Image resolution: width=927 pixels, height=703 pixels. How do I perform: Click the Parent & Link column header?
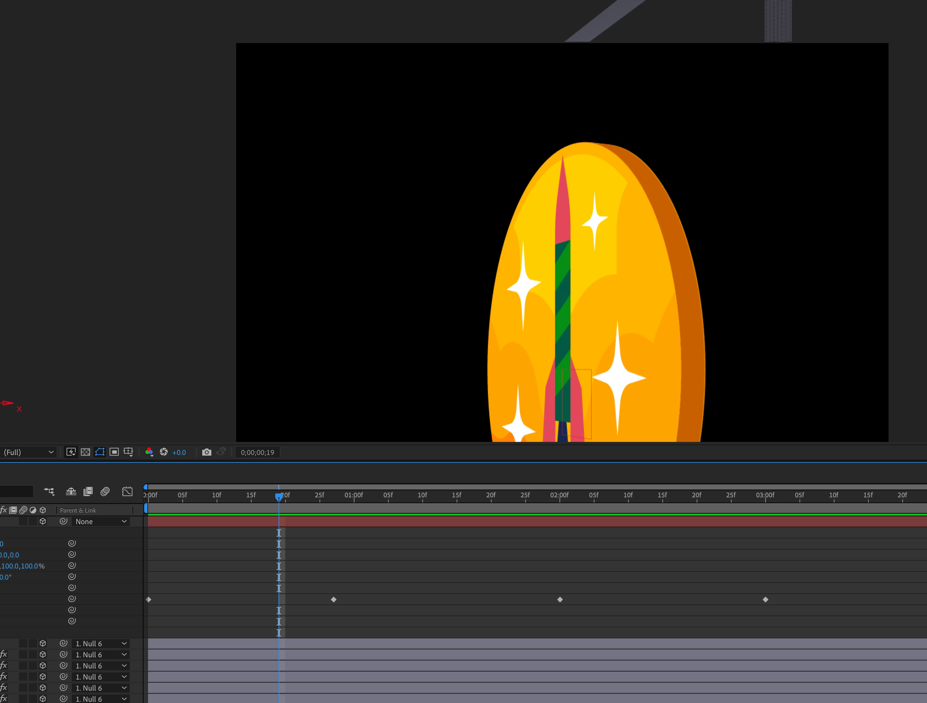click(78, 510)
